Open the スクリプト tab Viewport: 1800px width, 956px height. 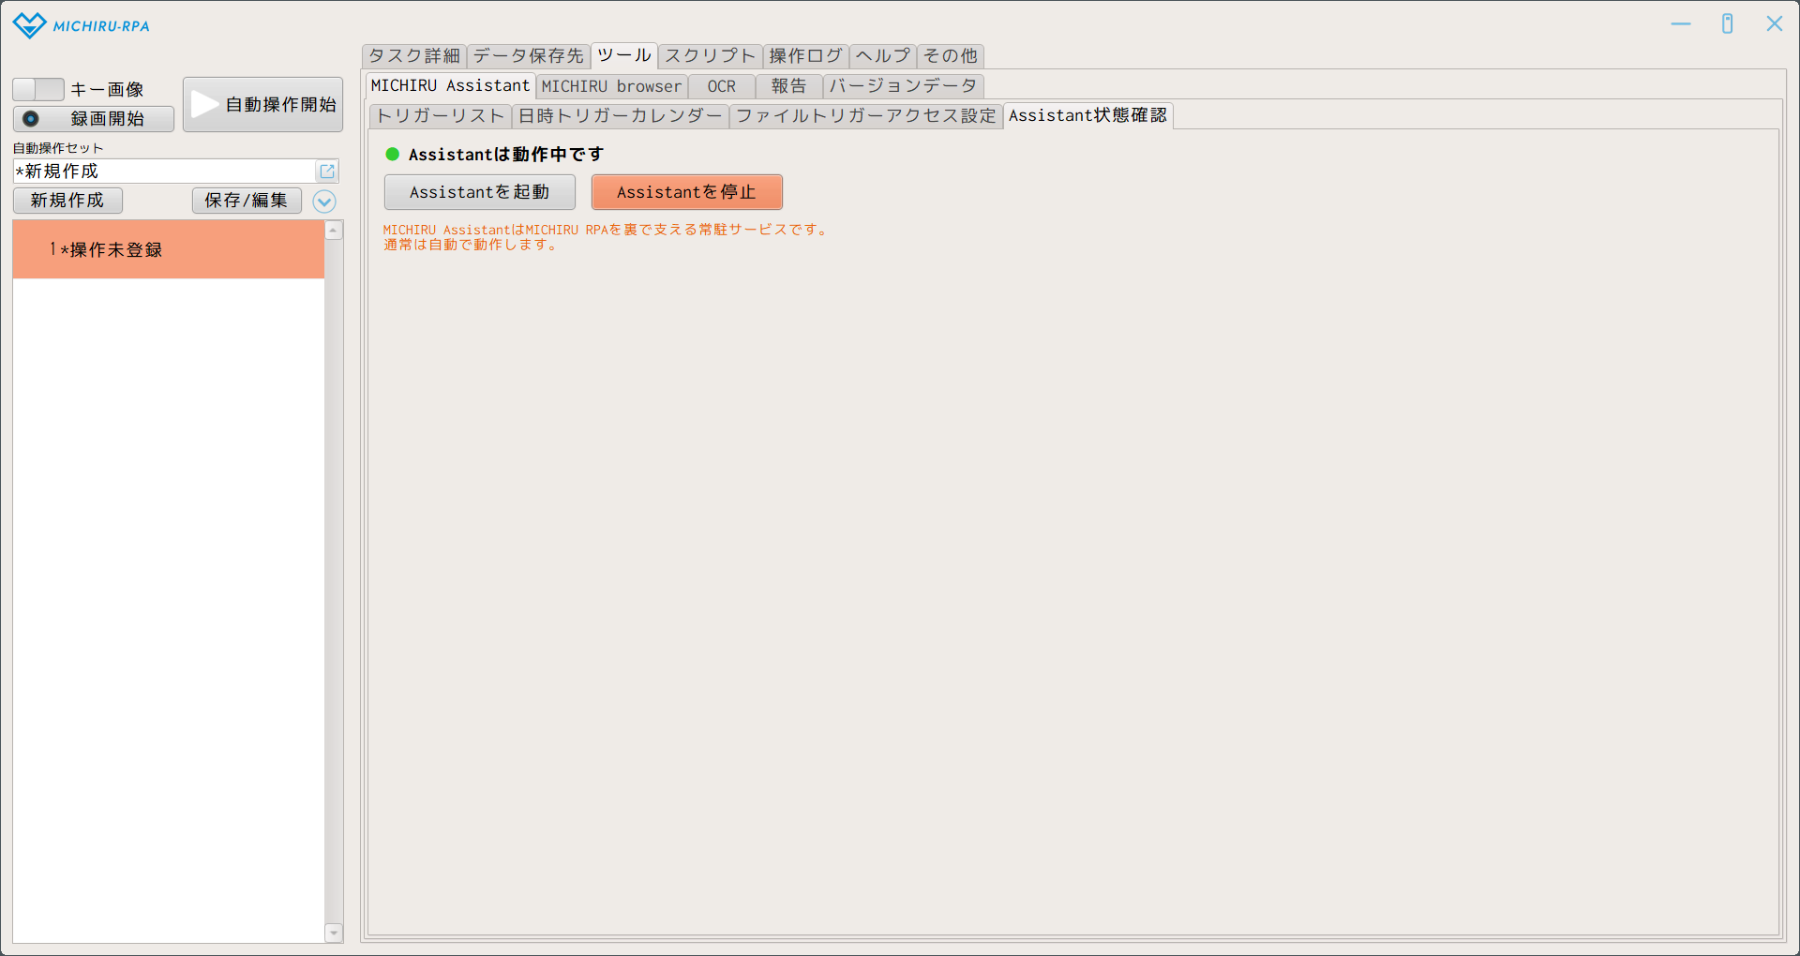coord(710,56)
